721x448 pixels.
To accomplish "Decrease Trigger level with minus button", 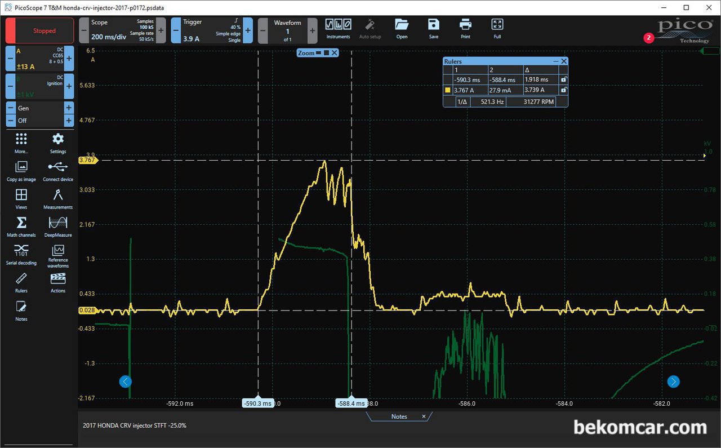I will (175, 30).
